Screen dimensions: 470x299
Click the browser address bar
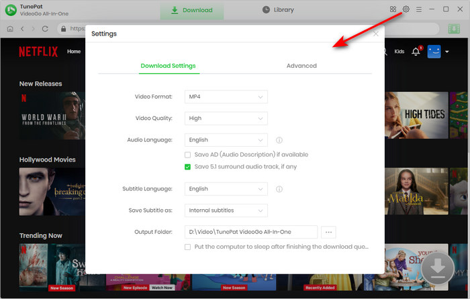[x=249, y=29]
